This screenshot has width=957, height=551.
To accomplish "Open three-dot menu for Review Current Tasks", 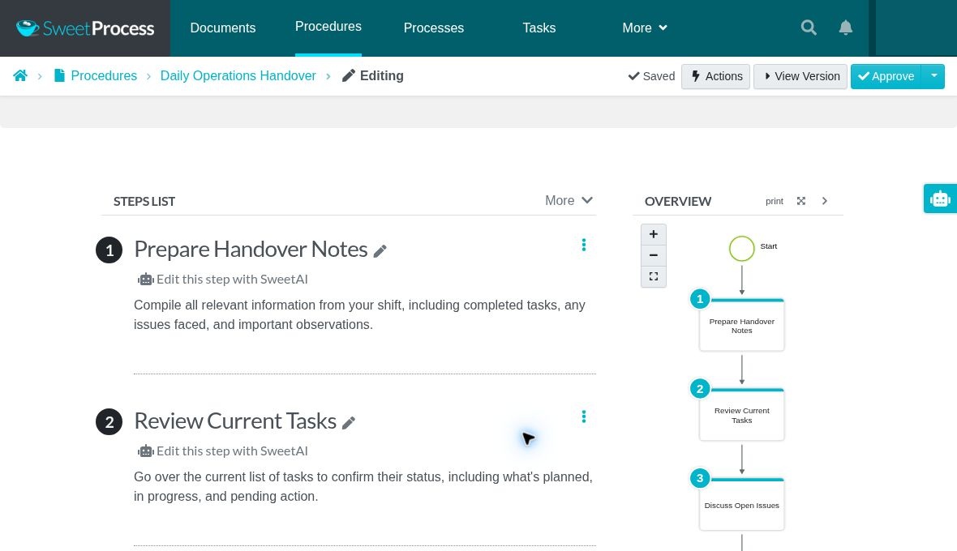I will pyautogui.click(x=584, y=416).
